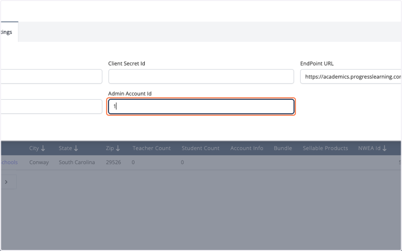Click the input left of Client Secret Id
The width and height of the screenshot is (402, 251).
tap(51, 77)
